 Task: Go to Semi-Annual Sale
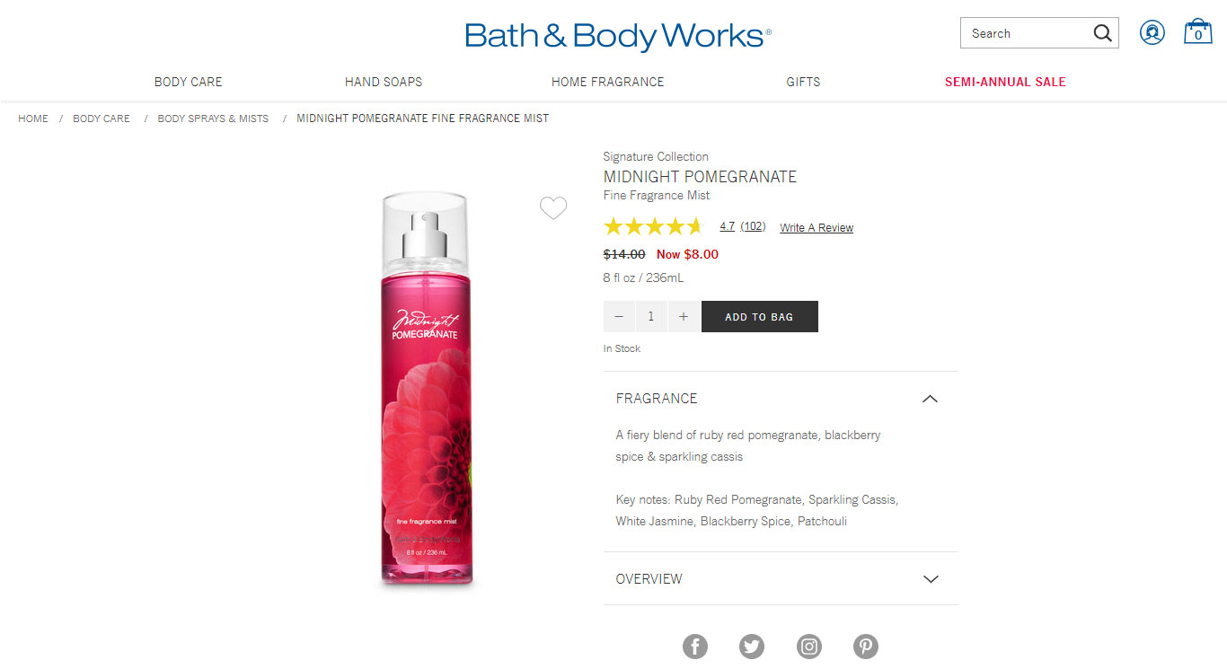[x=1005, y=82]
